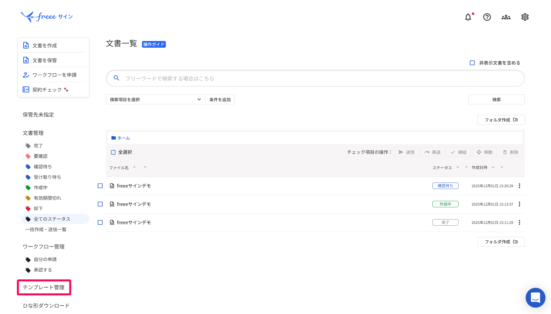Viewport: 551px width, 314px height.
Task: Click the grey 完了 status badge
Action: (x=445, y=222)
